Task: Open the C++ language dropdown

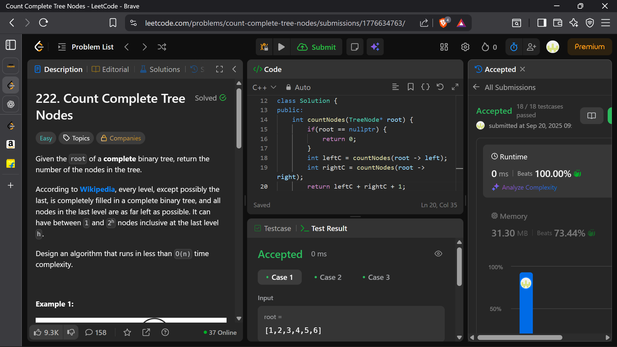Action: pyautogui.click(x=264, y=87)
